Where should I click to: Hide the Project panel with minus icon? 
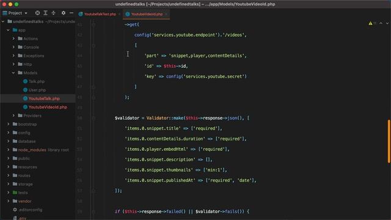[x=71, y=13]
